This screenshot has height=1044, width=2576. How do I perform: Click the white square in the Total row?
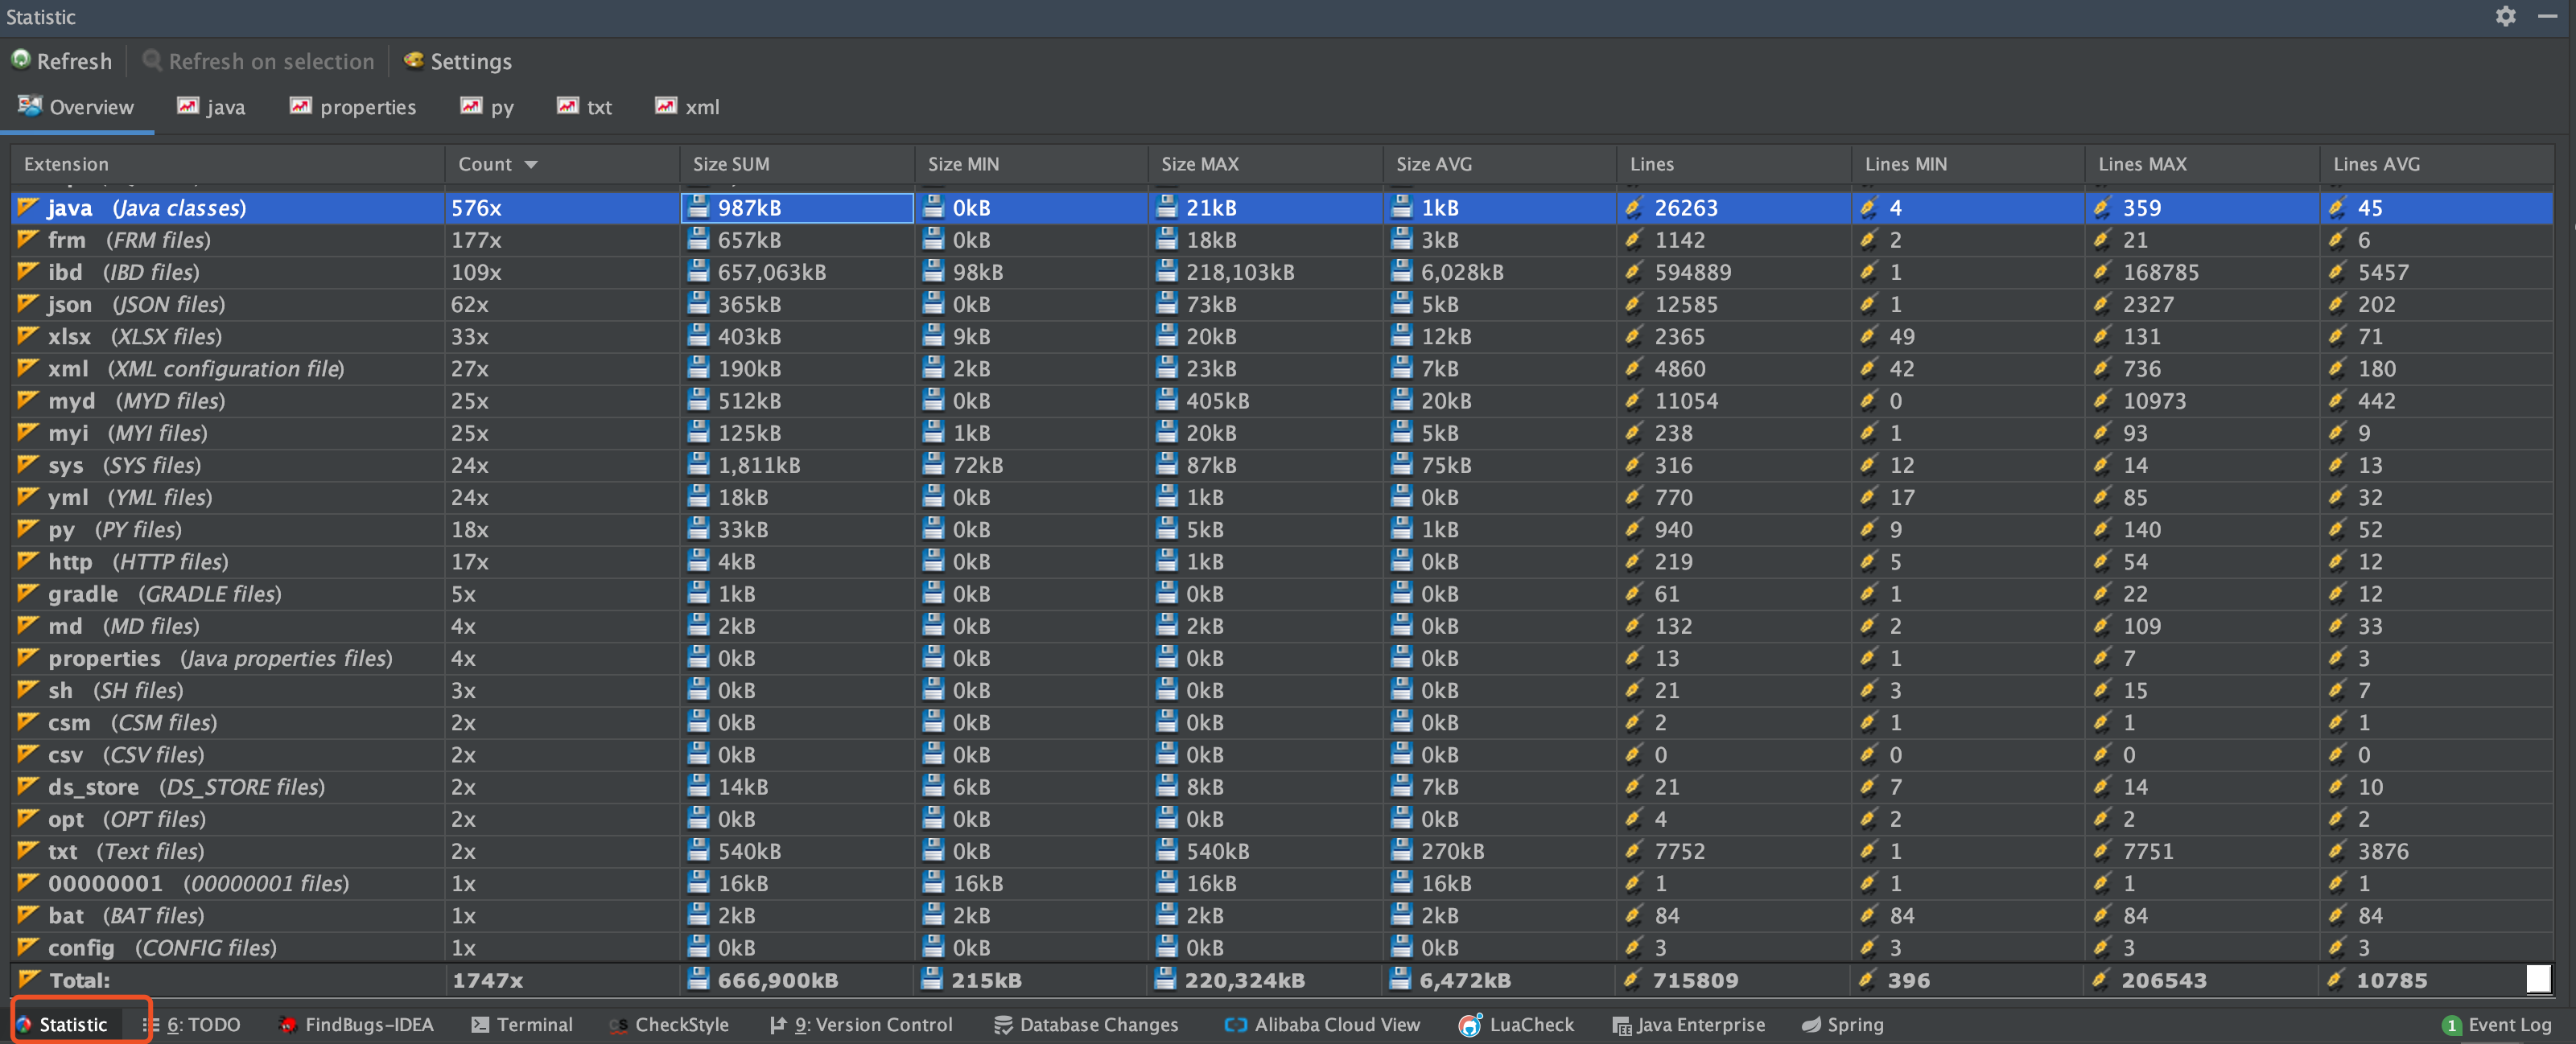pyautogui.click(x=2538, y=979)
